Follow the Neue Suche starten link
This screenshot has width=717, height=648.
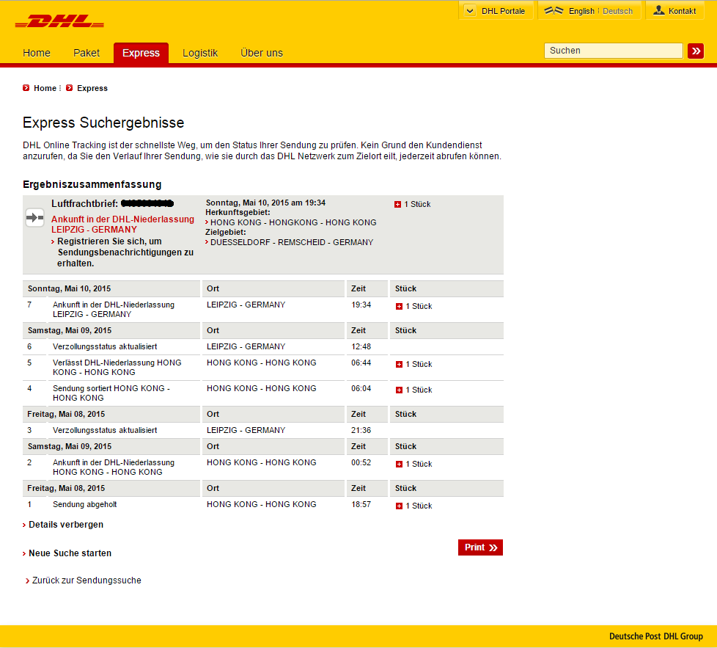70,553
